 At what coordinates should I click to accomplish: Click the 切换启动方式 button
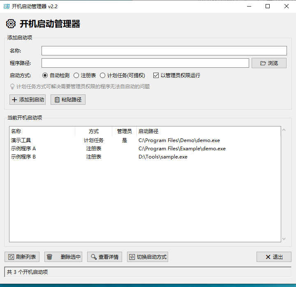click(148, 257)
